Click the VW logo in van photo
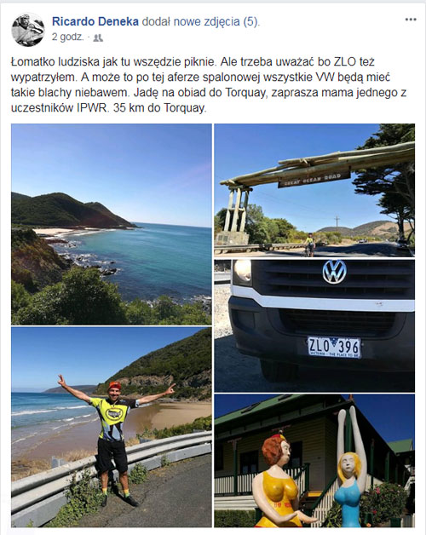Screen dimensions: 426x535 coord(335,272)
